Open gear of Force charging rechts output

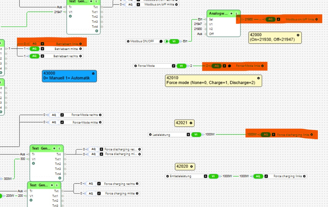click(x=137, y=184)
